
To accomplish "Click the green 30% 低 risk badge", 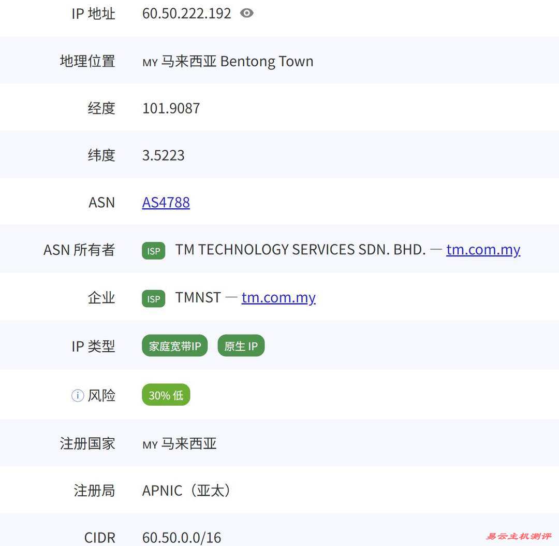I will coord(166,394).
